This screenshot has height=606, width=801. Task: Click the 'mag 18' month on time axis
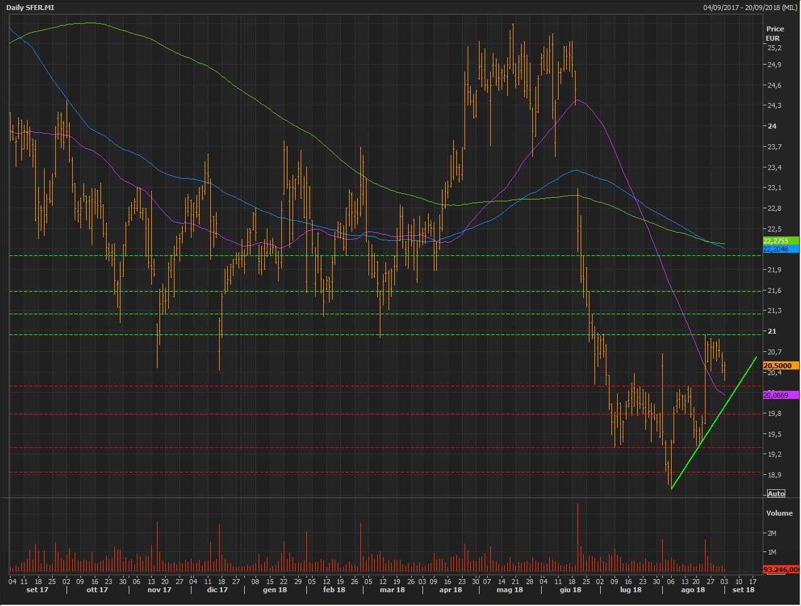tap(509, 590)
